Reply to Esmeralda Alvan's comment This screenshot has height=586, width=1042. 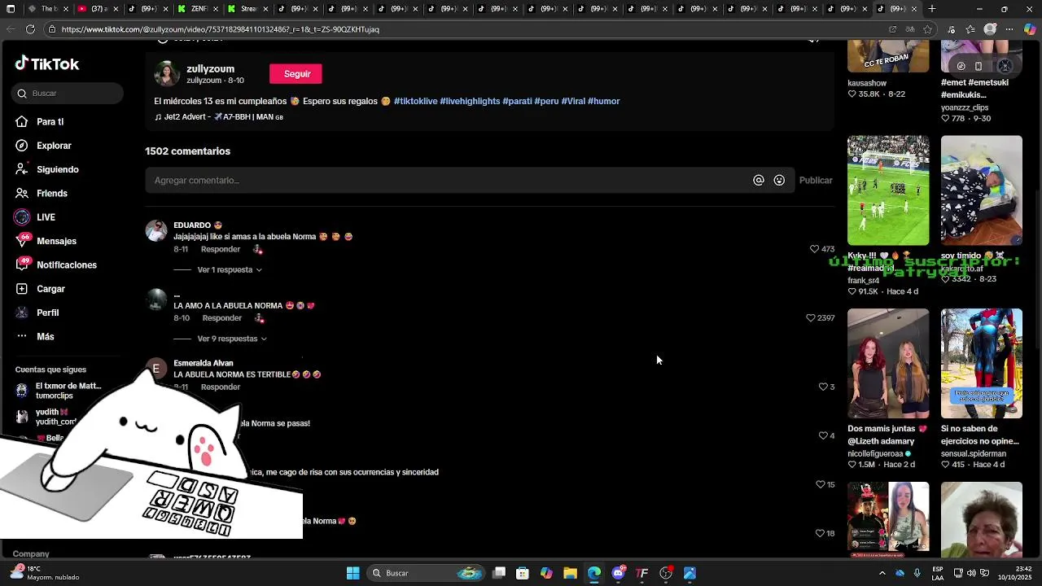221,387
